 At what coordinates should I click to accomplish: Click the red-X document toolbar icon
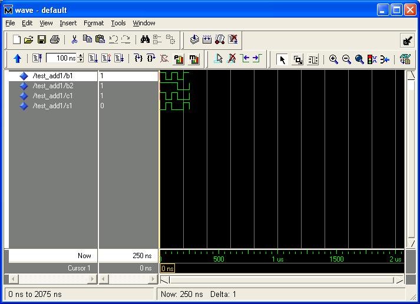[233, 39]
